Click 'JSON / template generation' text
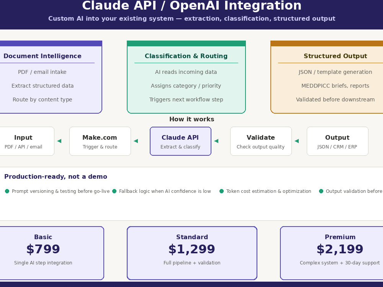Viewport: 383px width, 287px height. (336, 72)
